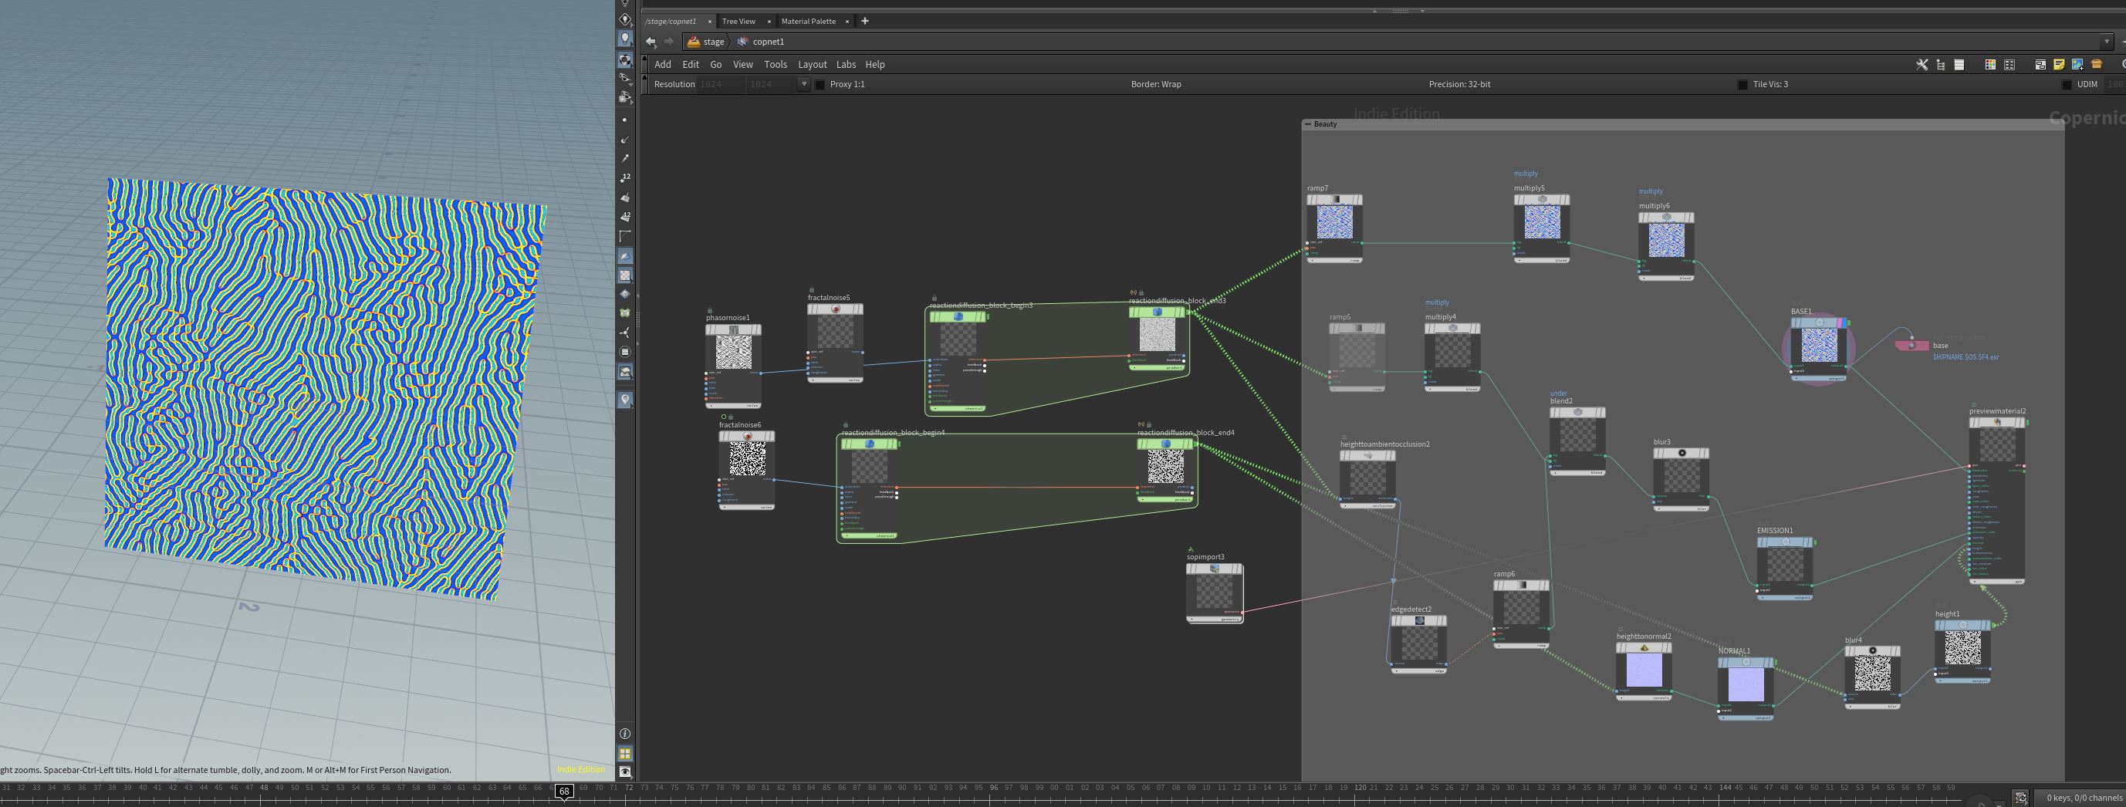The width and height of the screenshot is (2126, 807).
Task: Toggle the Tile Vis checkbox
Action: coord(1742,84)
